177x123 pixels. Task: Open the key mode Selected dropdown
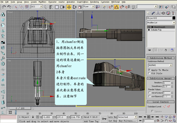tap(136, 117)
